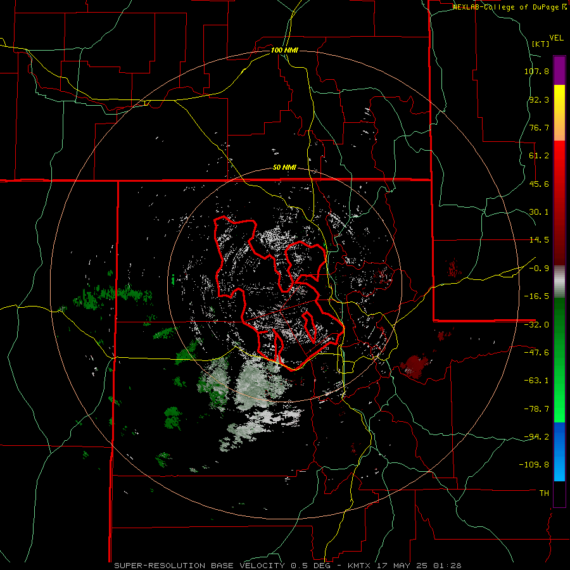This screenshot has height=570, width=570.
Task: Click the [KT] units label
Action: [x=540, y=44]
